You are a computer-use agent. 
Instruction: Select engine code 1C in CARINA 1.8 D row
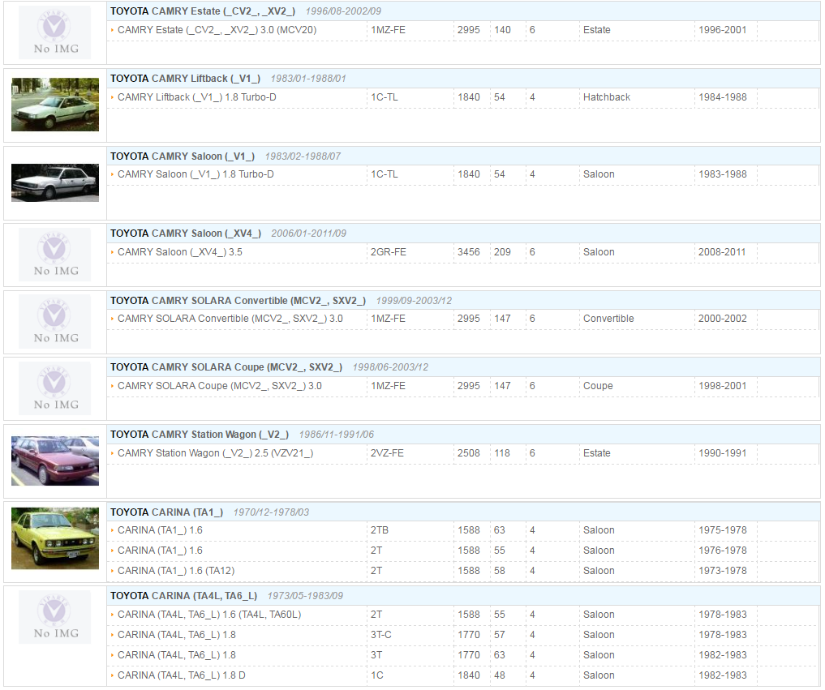pos(377,675)
